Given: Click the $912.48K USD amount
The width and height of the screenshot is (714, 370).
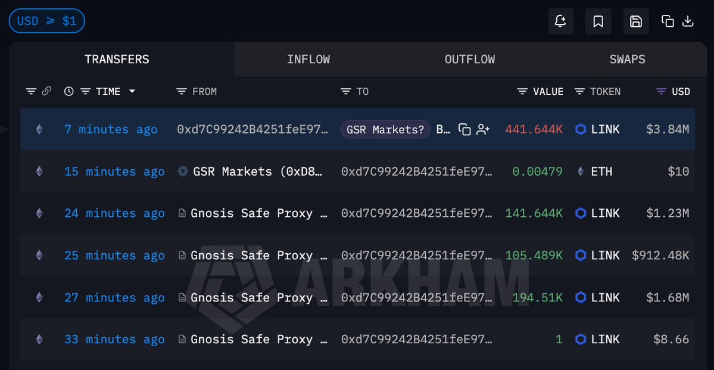Looking at the screenshot, I should click(660, 255).
